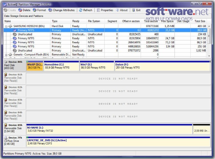Screen dimensions: 215x159
Task: Select the Unallocated row at offset 976771072
Action: click(105, 51)
